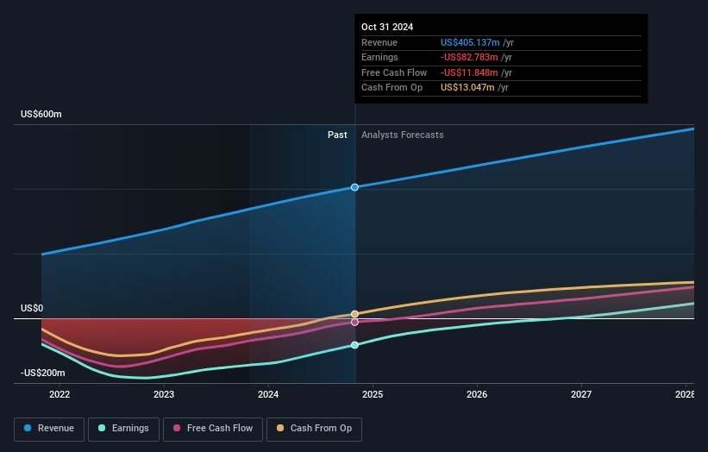Toggle the Free Cash Flow legend button
The image size is (708, 452).
pyautogui.click(x=213, y=429)
